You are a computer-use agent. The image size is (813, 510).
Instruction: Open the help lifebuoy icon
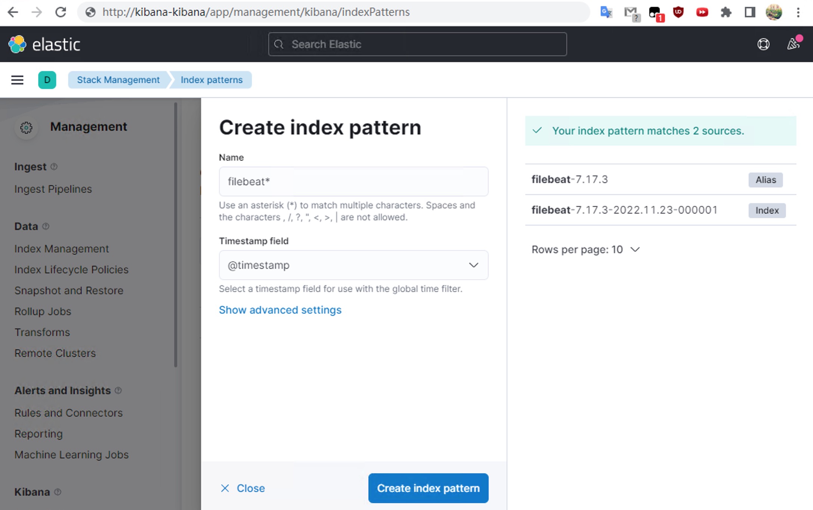point(763,44)
